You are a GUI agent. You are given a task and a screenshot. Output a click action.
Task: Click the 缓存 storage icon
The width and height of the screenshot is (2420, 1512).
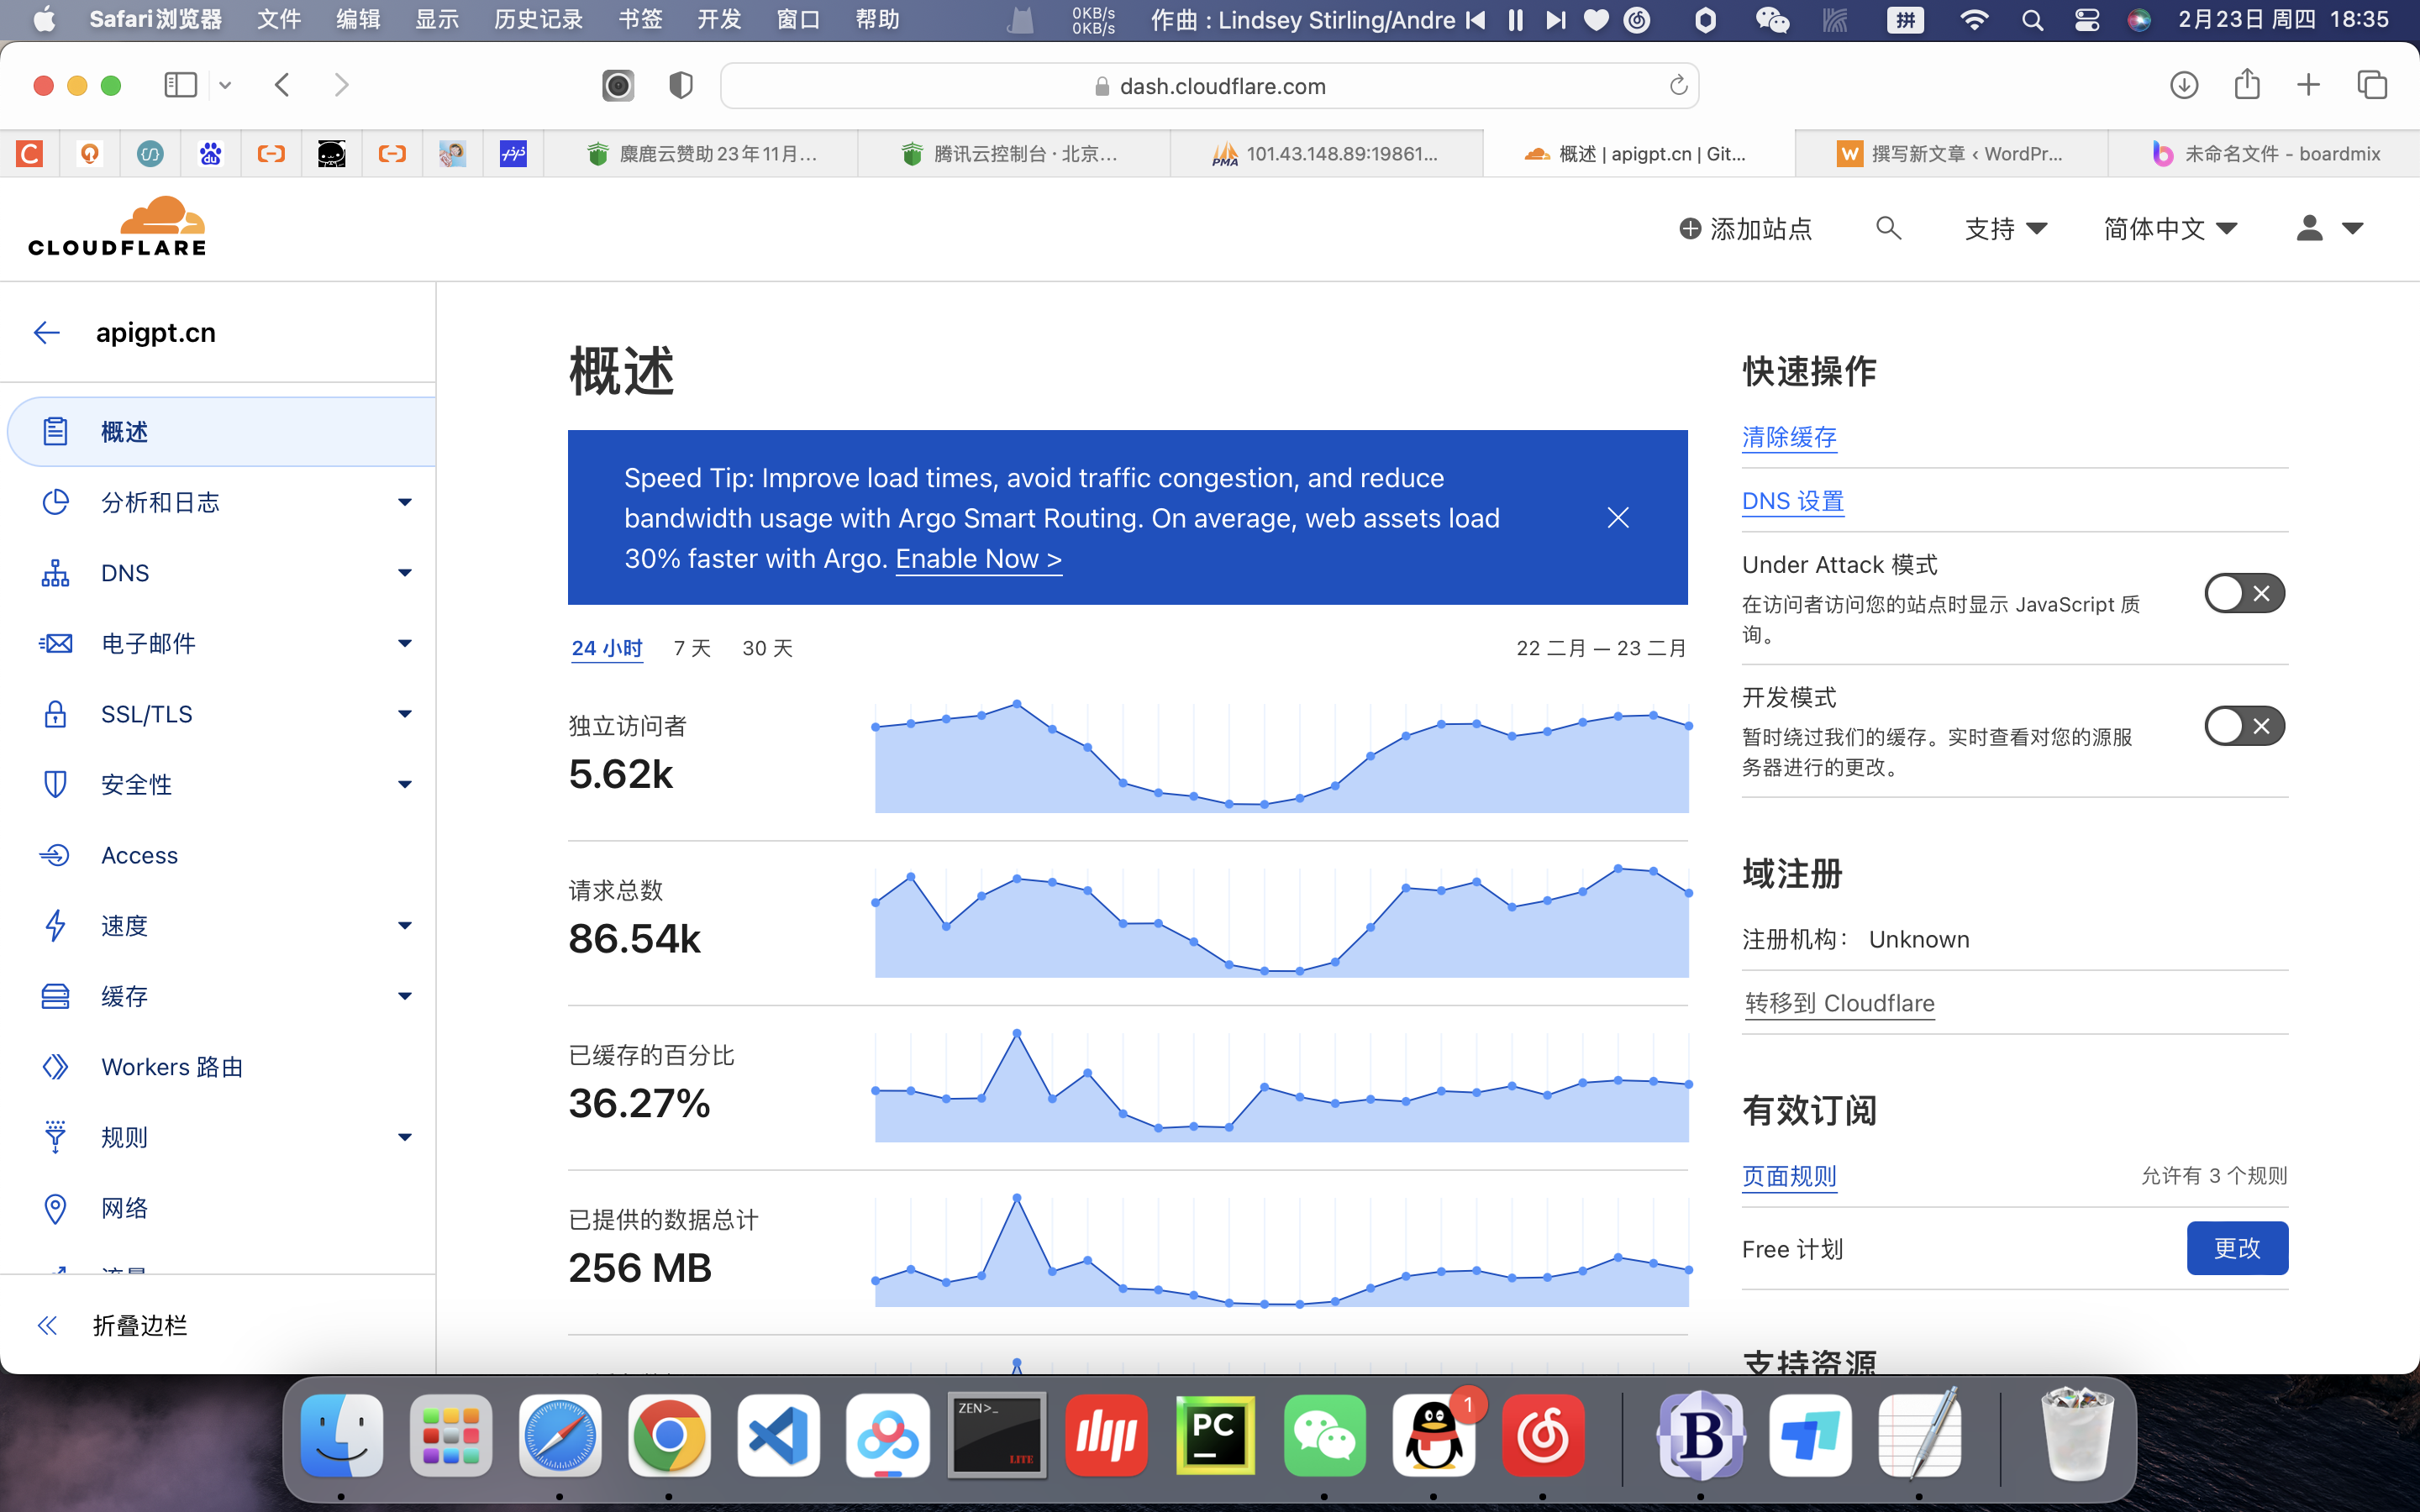pos(55,996)
